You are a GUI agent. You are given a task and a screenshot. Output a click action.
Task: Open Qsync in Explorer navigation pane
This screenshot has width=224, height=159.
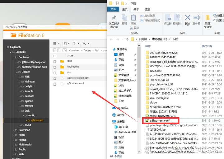(x=118, y=115)
